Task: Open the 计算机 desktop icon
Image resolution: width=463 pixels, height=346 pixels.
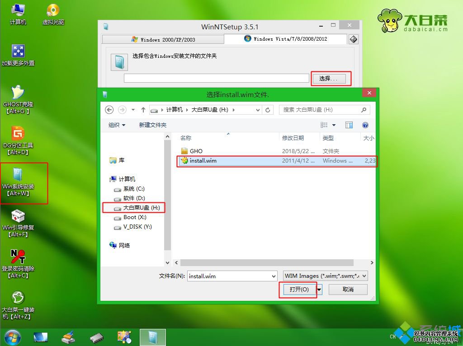Action: coord(18,15)
